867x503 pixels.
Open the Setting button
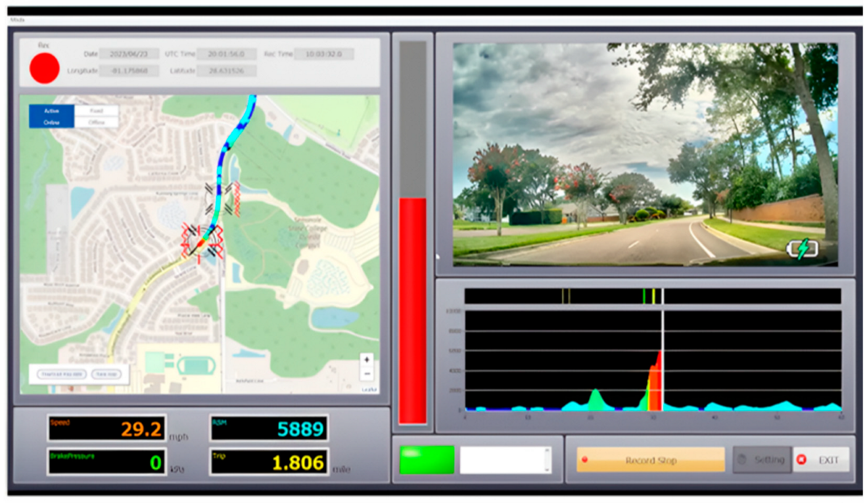pyautogui.click(x=762, y=460)
